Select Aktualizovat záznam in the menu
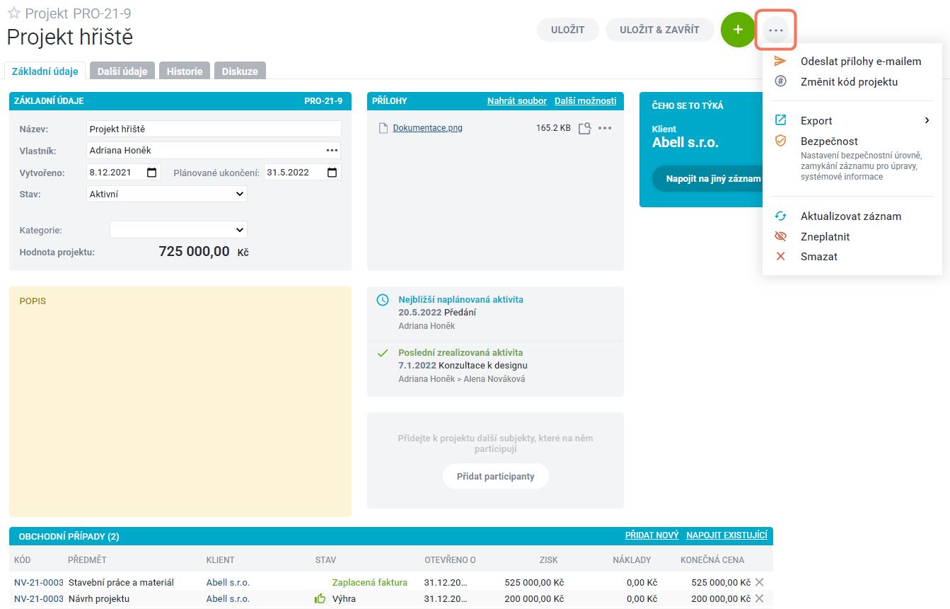This screenshot has width=950, height=609. pyautogui.click(x=852, y=216)
